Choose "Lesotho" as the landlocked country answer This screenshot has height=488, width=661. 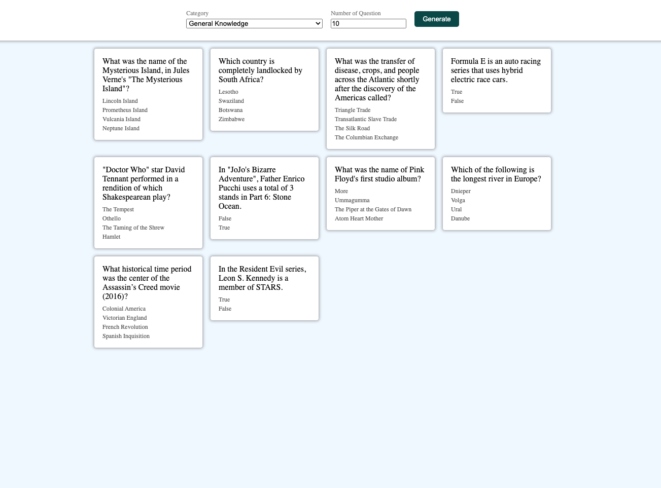[x=228, y=92]
